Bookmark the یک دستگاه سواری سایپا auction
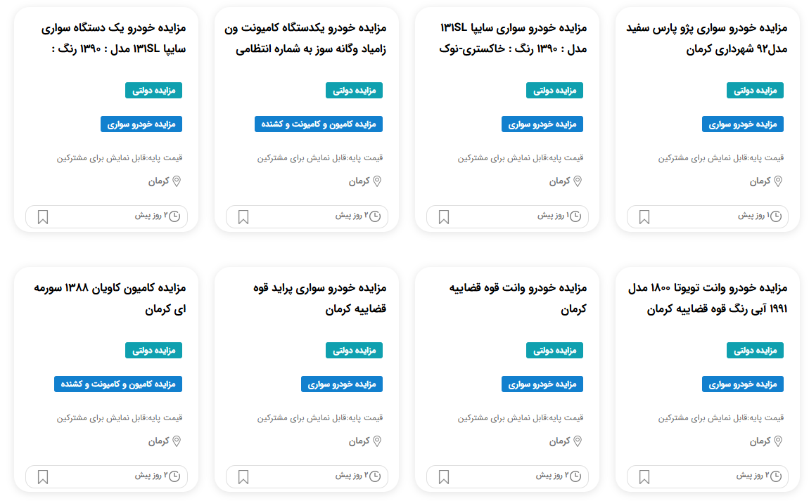 [x=43, y=217]
